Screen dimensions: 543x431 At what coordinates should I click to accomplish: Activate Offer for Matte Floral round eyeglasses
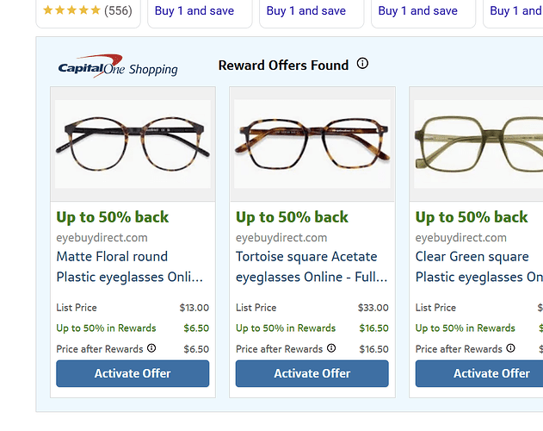pyautogui.click(x=133, y=373)
